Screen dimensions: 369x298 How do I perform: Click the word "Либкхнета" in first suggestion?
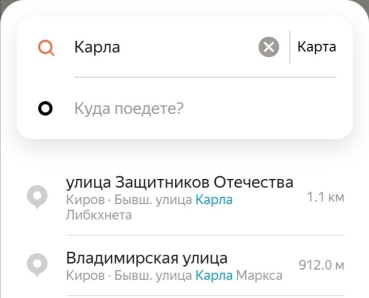pyautogui.click(x=99, y=215)
